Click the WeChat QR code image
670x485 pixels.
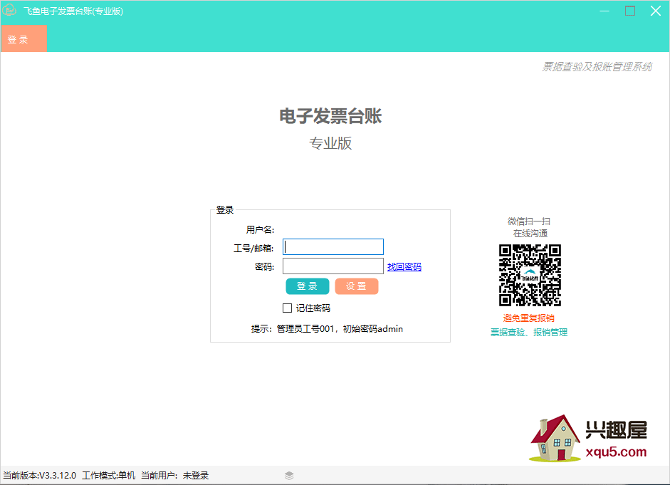pyautogui.click(x=530, y=276)
